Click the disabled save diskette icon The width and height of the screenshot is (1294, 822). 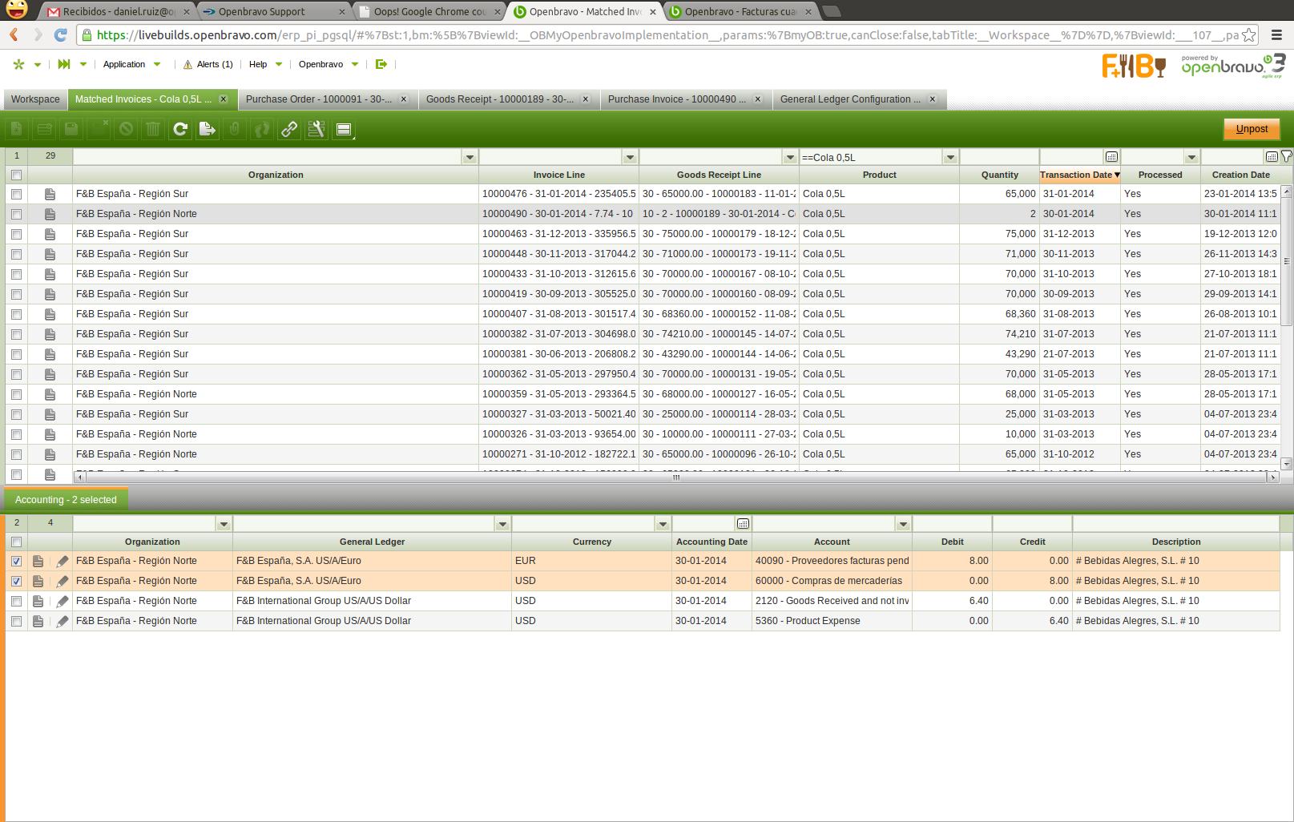click(x=71, y=129)
